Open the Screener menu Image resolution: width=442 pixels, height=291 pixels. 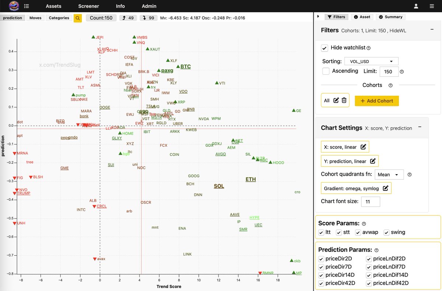88,6
